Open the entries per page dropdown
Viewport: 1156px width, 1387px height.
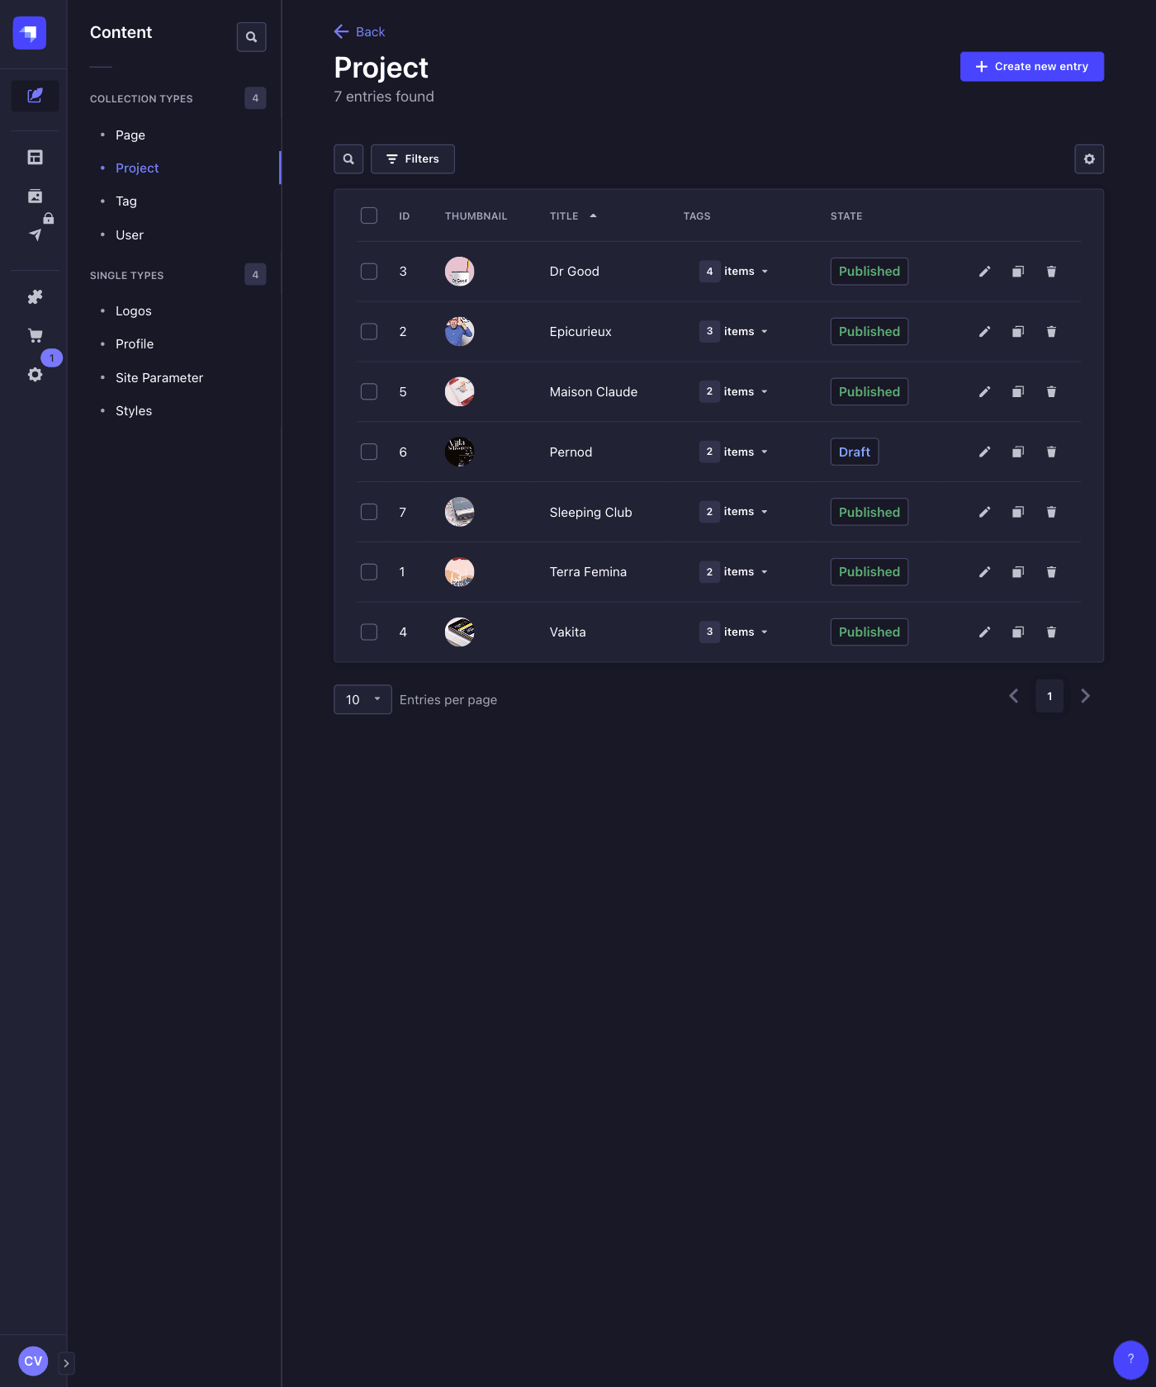362,699
